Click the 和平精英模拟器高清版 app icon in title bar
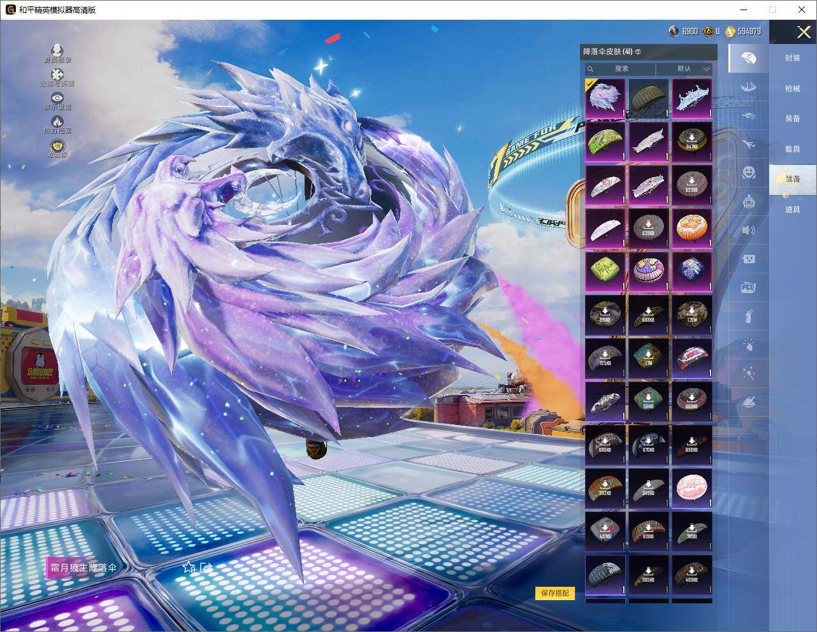The width and height of the screenshot is (817, 632). coord(10,10)
